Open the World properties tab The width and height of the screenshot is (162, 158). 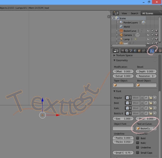[x=135, y=51]
